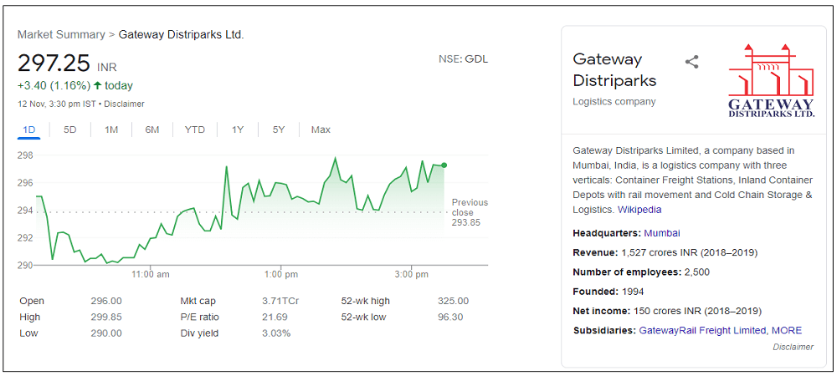Image resolution: width=837 pixels, height=376 pixels.
Task: Click the Previous close 293.85 label
Action: pyautogui.click(x=470, y=212)
